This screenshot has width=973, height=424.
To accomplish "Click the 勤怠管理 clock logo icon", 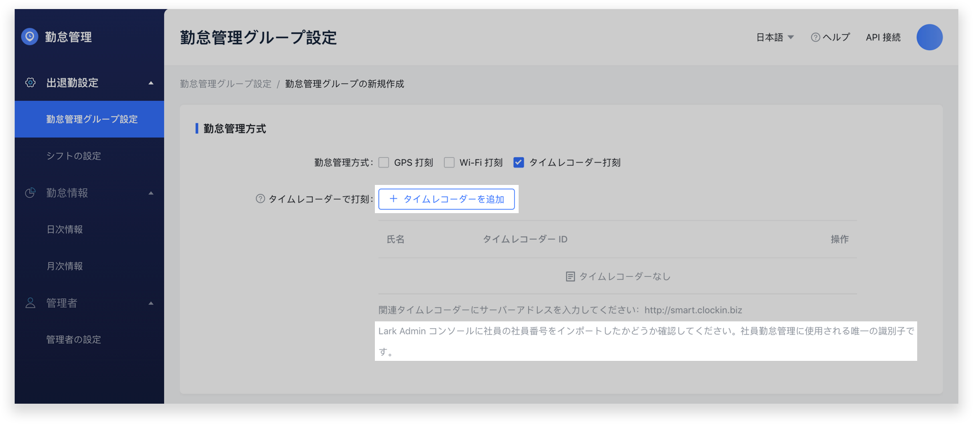I will click(30, 37).
